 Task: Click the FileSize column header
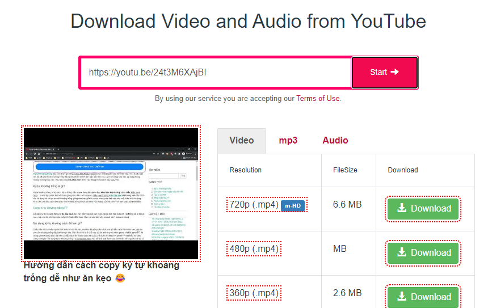(x=345, y=170)
